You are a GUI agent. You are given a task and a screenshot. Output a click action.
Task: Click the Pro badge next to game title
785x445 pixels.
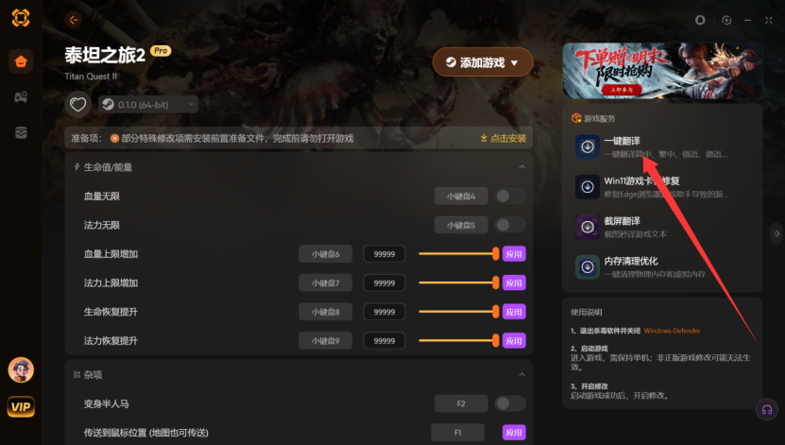click(161, 51)
